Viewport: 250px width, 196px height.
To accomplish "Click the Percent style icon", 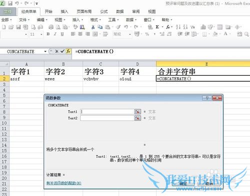I will click(147, 34).
